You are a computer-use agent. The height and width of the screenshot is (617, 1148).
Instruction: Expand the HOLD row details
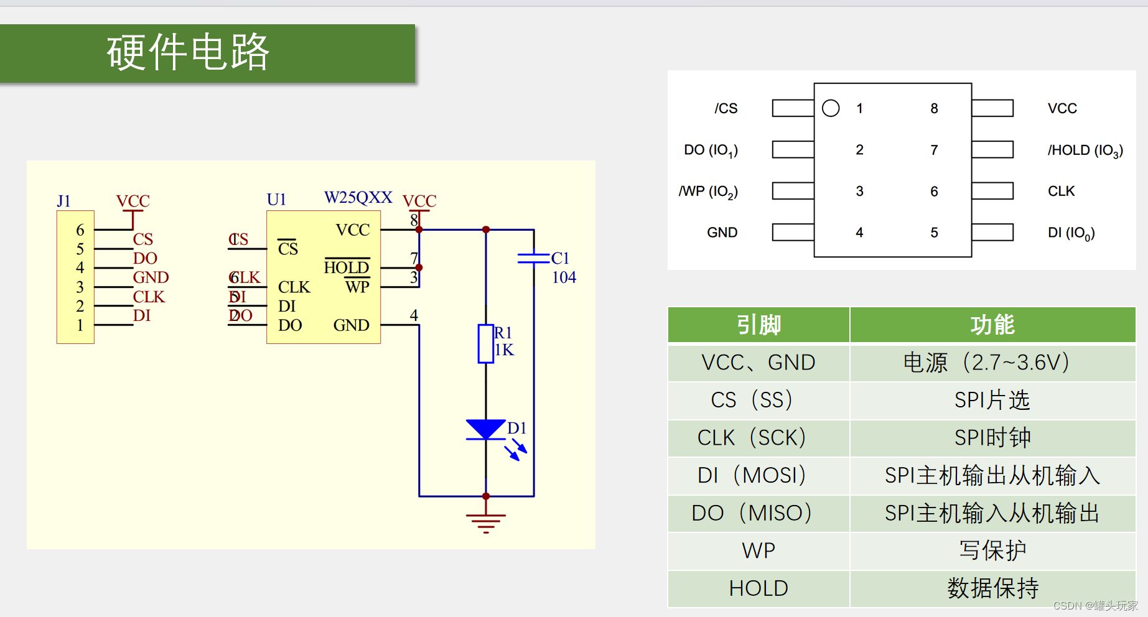click(758, 588)
